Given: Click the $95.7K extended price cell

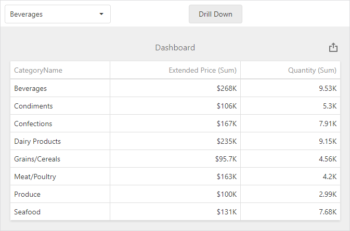Looking at the screenshot, I should click(226, 159).
